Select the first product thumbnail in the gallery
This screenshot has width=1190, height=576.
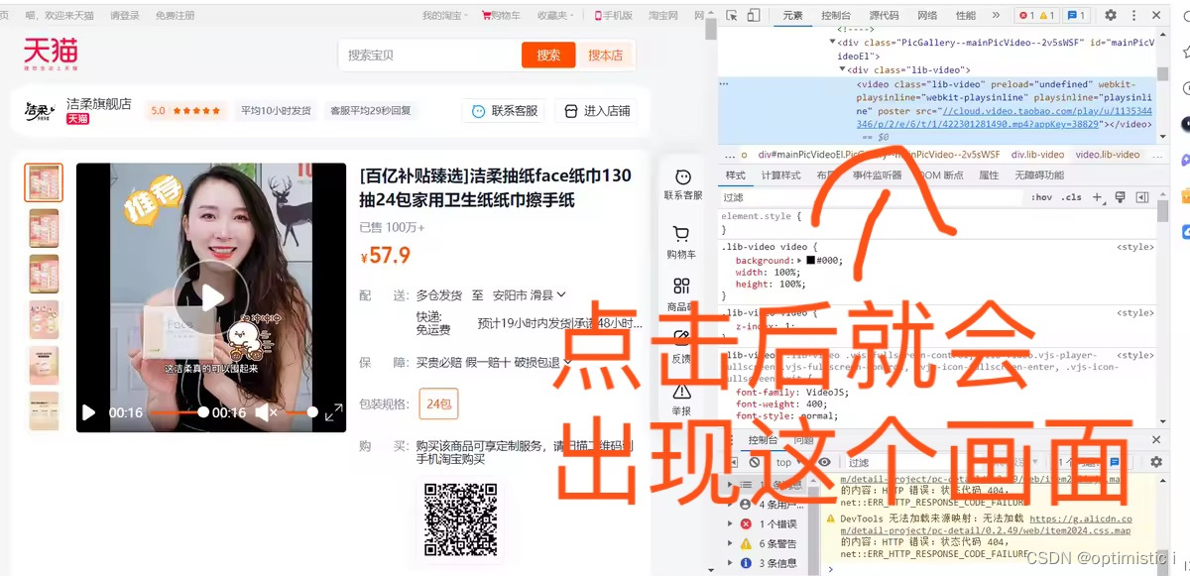click(x=44, y=183)
